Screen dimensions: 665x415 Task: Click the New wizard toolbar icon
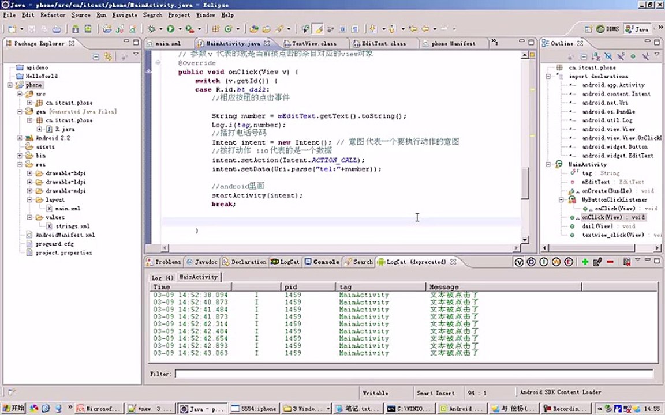click(12, 29)
